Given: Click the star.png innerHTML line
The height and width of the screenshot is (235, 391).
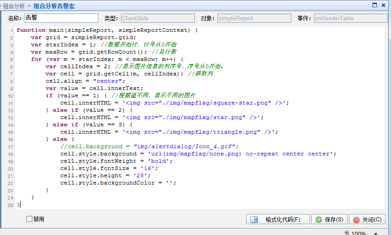Looking at the screenshot, I should click(162, 117).
